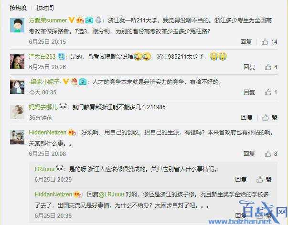Like -梁家小妮子- comment thumbs-up icon
This screenshot has height=225, width=288.
[268, 92]
